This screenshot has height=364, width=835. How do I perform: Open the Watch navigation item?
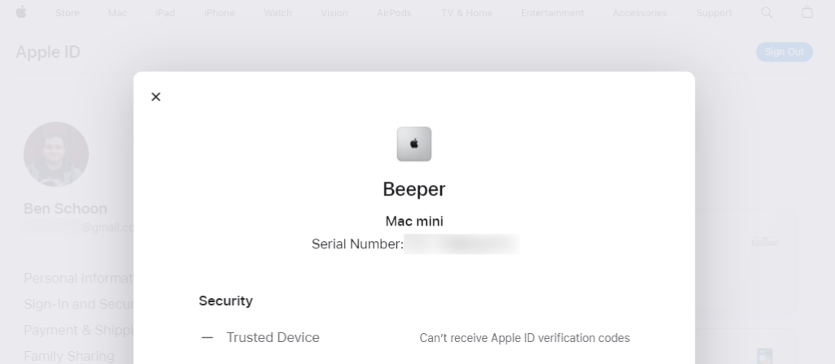pos(277,13)
